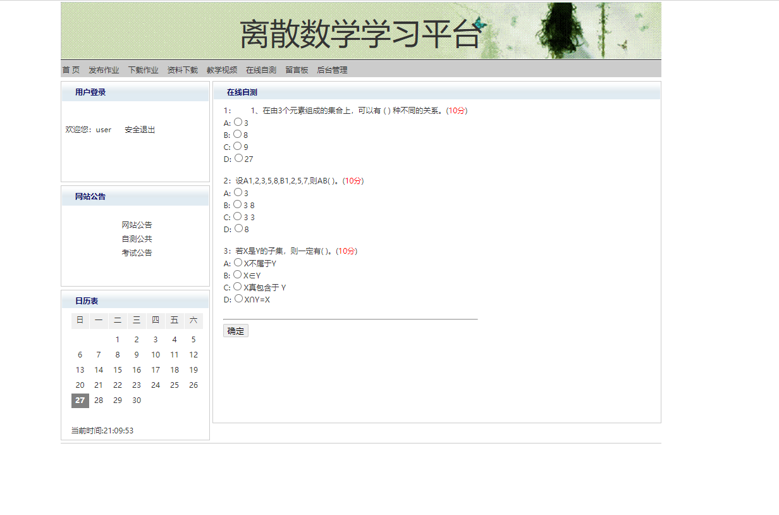
Task: Click the 确定 submit button
Action: click(x=235, y=330)
